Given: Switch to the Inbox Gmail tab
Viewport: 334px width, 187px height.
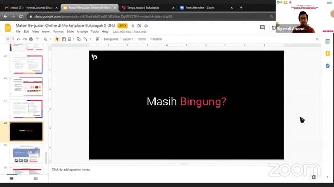Looking at the screenshot, I should click(31, 8).
